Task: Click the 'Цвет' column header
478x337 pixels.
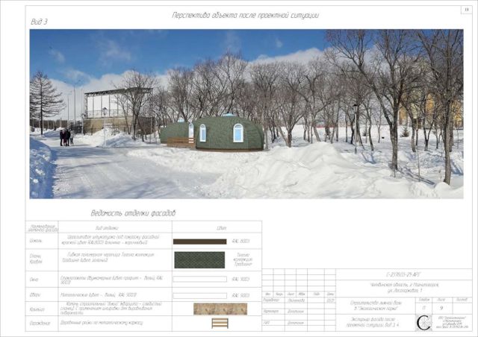Action: (221, 227)
